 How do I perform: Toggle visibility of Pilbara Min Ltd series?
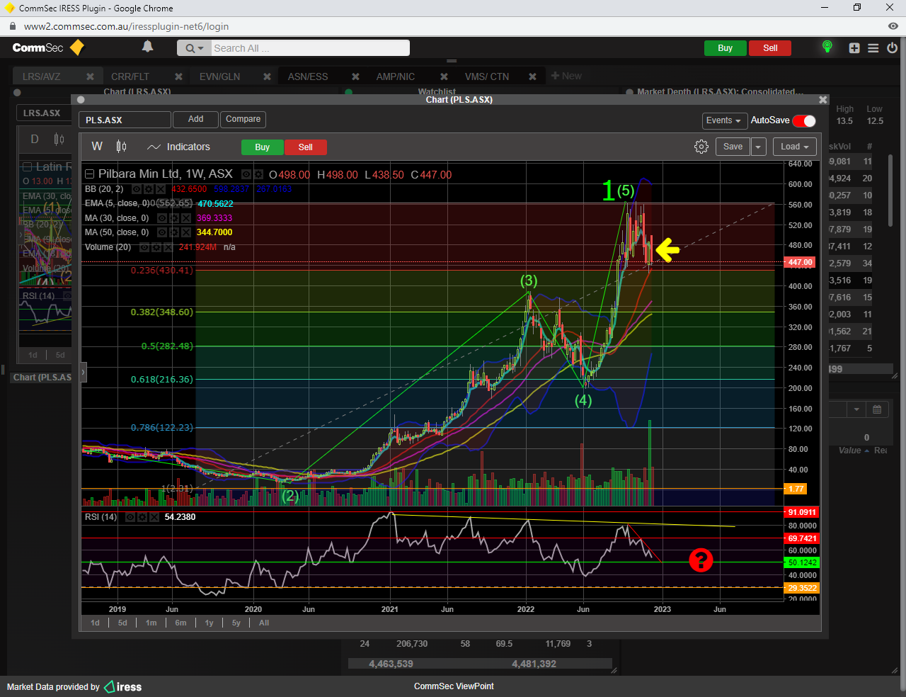tap(246, 174)
